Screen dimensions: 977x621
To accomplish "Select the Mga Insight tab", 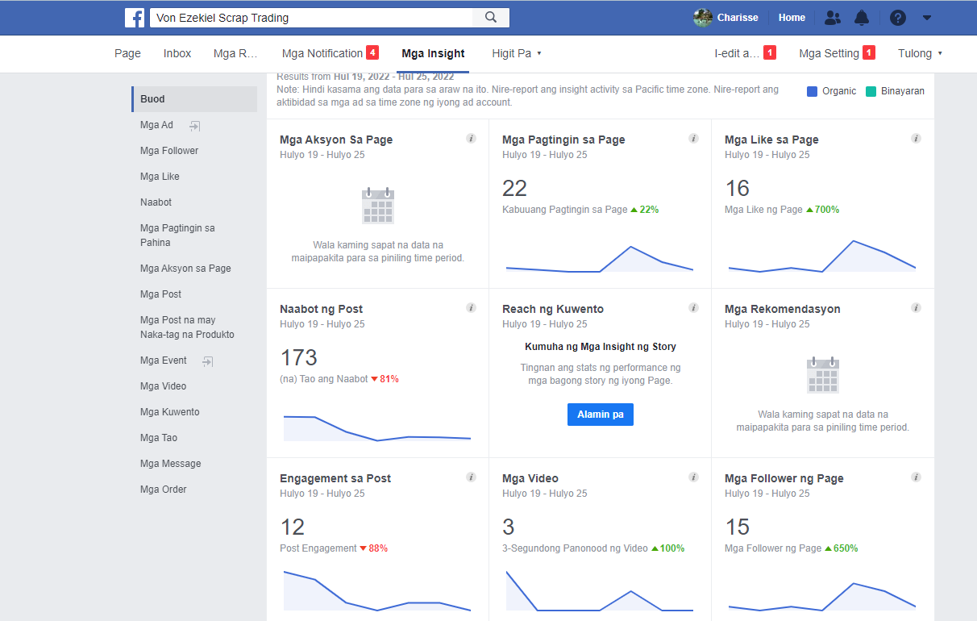I will pyautogui.click(x=434, y=53).
